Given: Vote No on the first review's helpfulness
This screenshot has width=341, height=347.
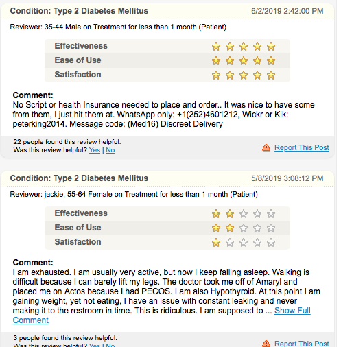Looking at the screenshot, I should tap(110, 150).
